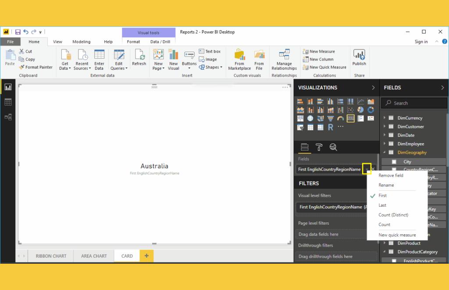Open the Get Data dropdown
This screenshot has height=290, width=449.
tap(65, 60)
